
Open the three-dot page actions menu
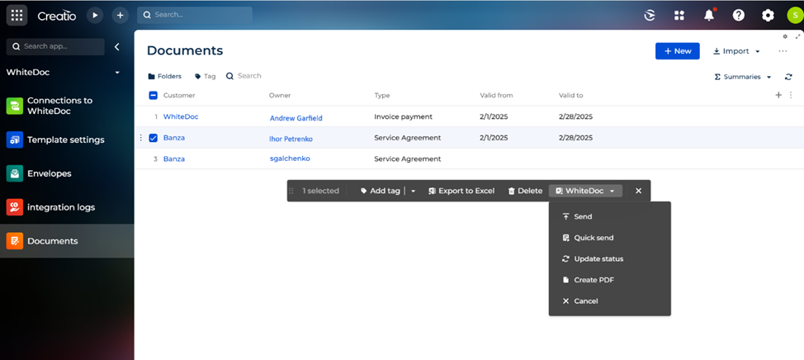pyautogui.click(x=783, y=51)
